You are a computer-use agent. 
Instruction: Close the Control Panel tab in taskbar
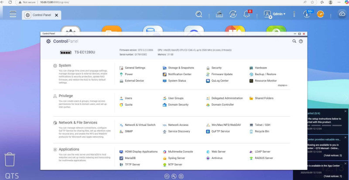tap(57, 15)
